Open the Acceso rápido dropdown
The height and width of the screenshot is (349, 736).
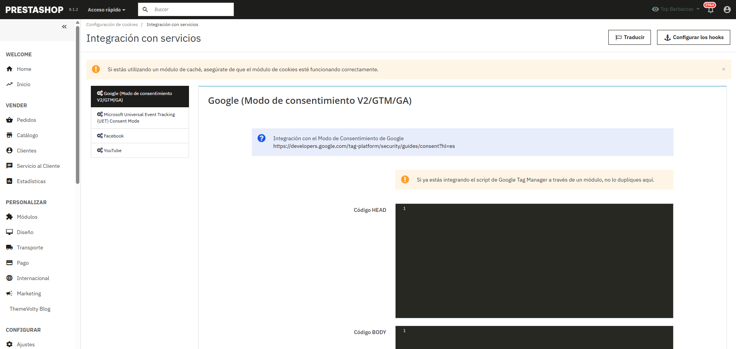pyautogui.click(x=107, y=10)
